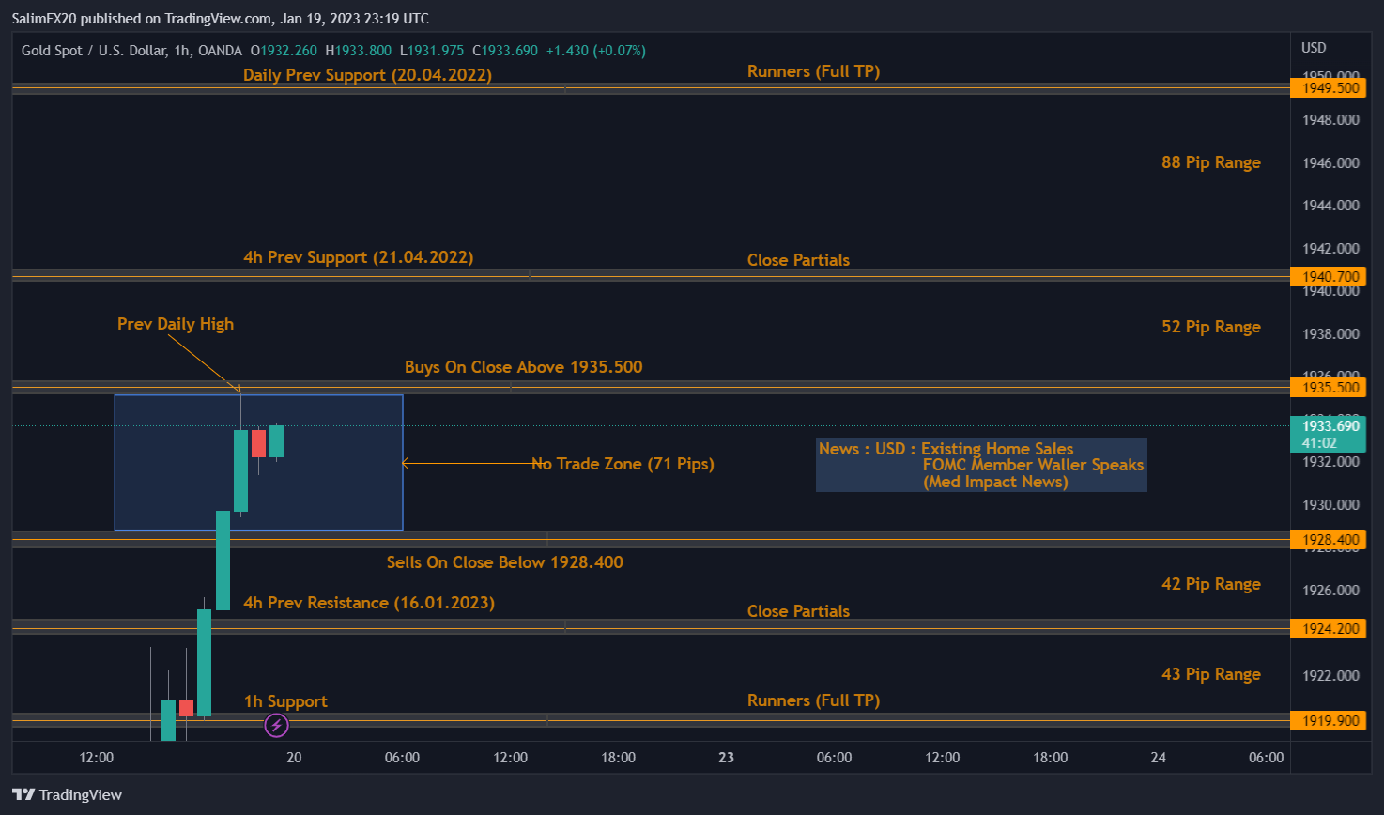This screenshot has width=1384, height=815.
Task: Click the TradingView logo watermark
Action: pos(66,794)
